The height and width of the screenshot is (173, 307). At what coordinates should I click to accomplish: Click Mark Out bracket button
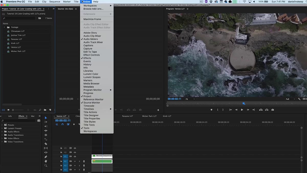tap(223, 110)
